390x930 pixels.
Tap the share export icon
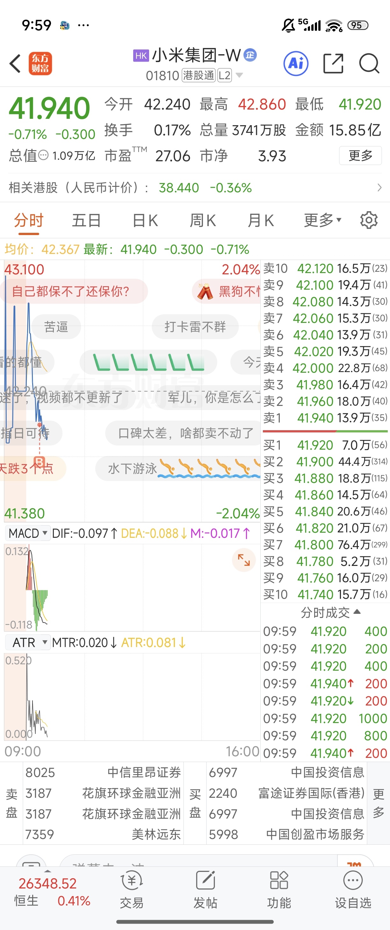coord(333,64)
